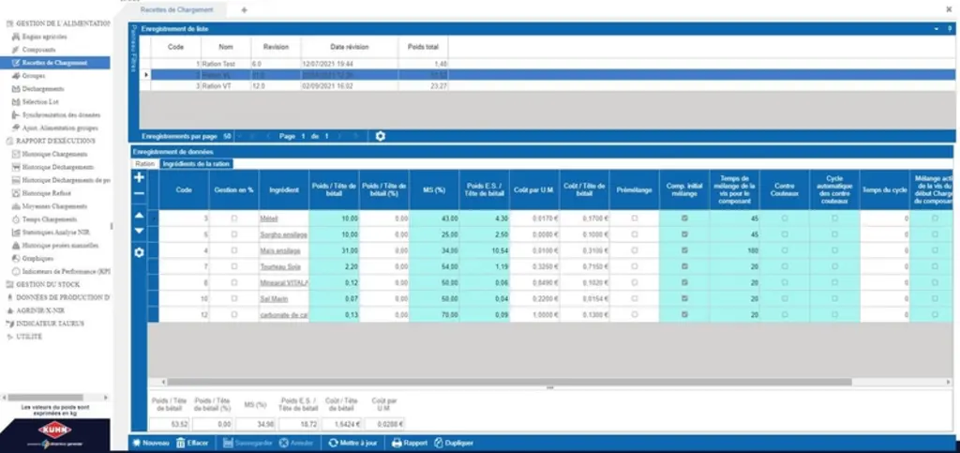Open the Sel Marin ingredient link
The width and height of the screenshot is (960, 453).
pyautogui.click(x=274, y=299)
